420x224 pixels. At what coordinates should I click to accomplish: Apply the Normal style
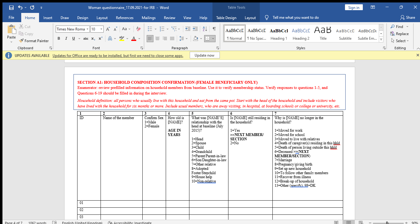coord(235,34)
